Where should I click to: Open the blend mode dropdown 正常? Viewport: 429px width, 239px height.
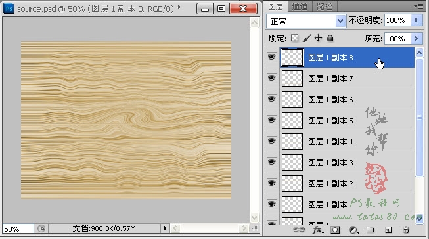click(x=306, y=21)
